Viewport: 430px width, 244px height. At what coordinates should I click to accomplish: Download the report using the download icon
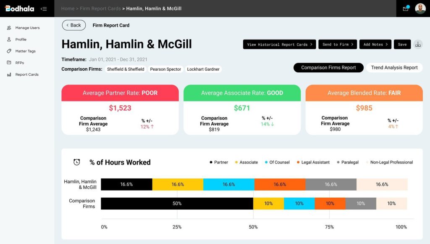(418, 44)
